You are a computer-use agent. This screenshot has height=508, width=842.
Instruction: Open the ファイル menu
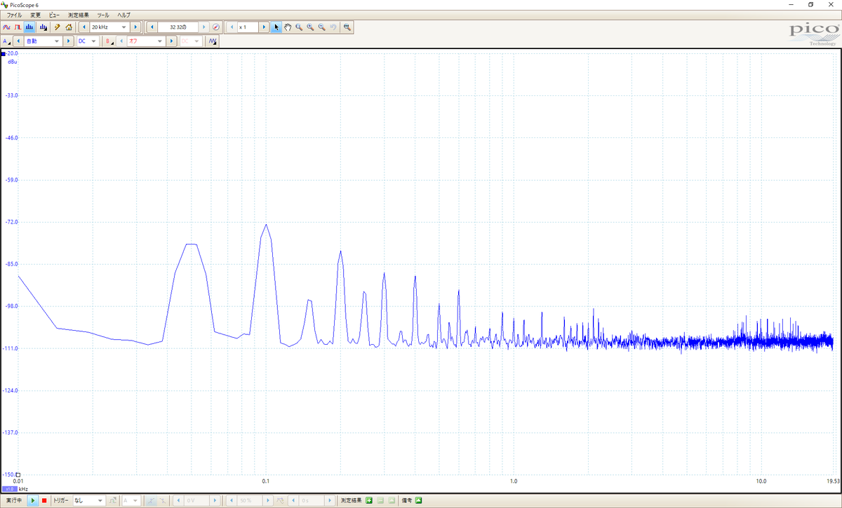point(14,15)
